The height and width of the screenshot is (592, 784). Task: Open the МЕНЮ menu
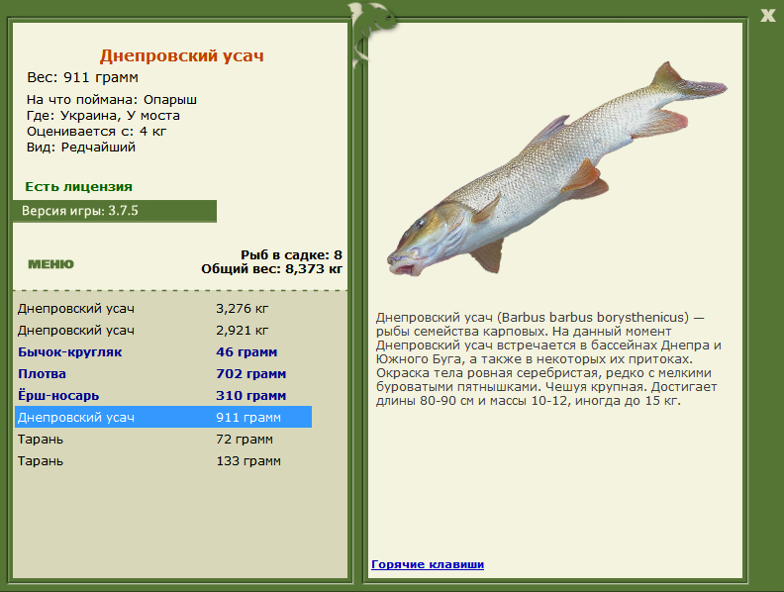tap(51, 264)
